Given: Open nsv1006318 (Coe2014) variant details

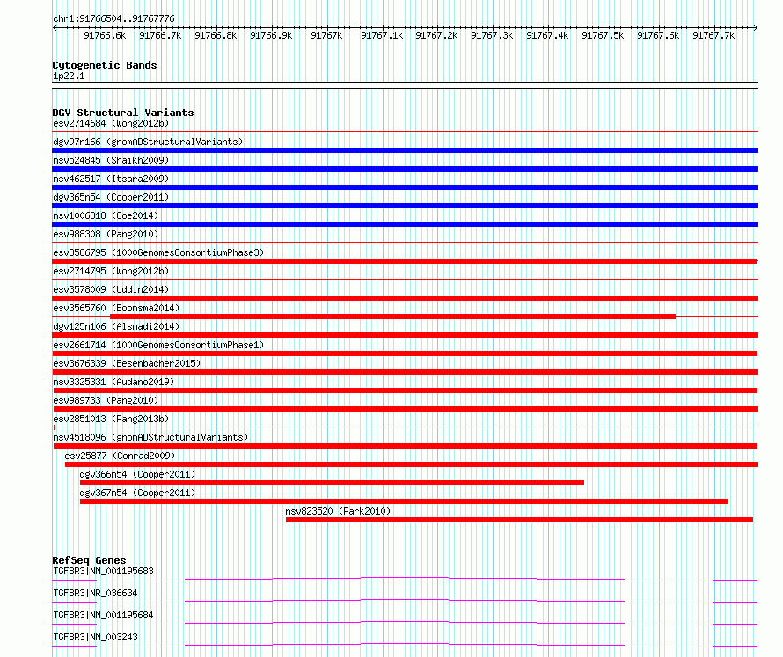Looking at the screenshot, I should [x=106, y=215].
